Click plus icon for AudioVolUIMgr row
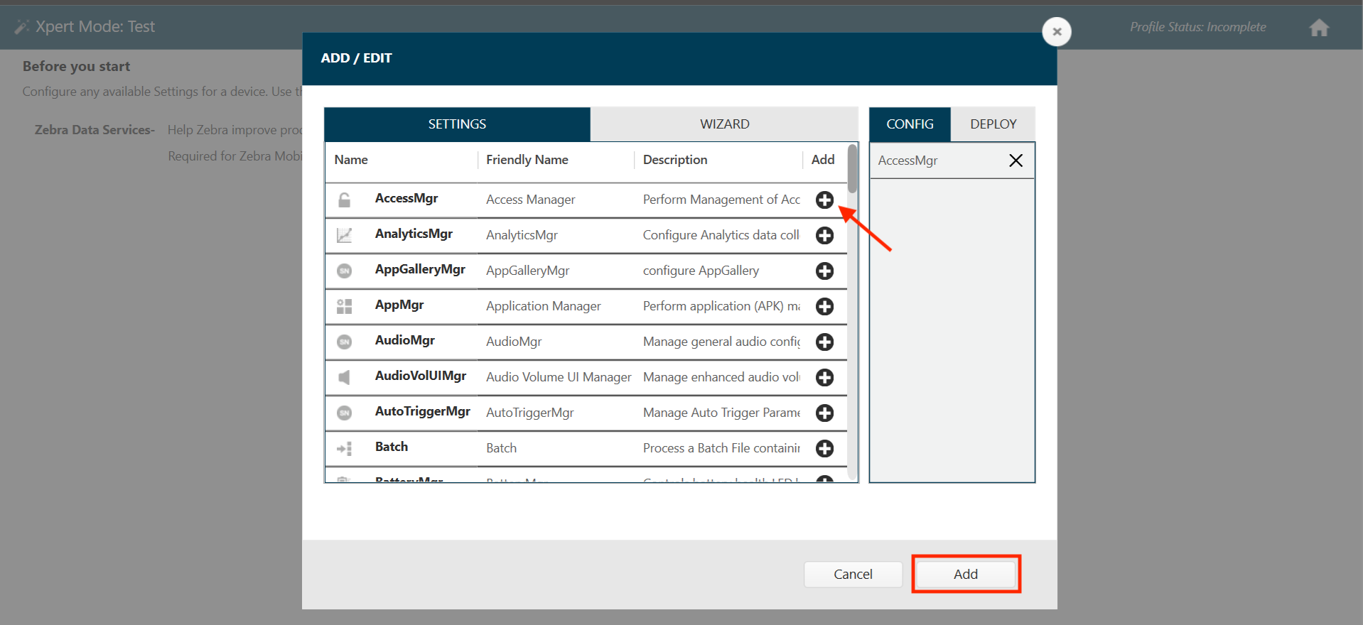1363x625 pixels. tap(824, 378)
